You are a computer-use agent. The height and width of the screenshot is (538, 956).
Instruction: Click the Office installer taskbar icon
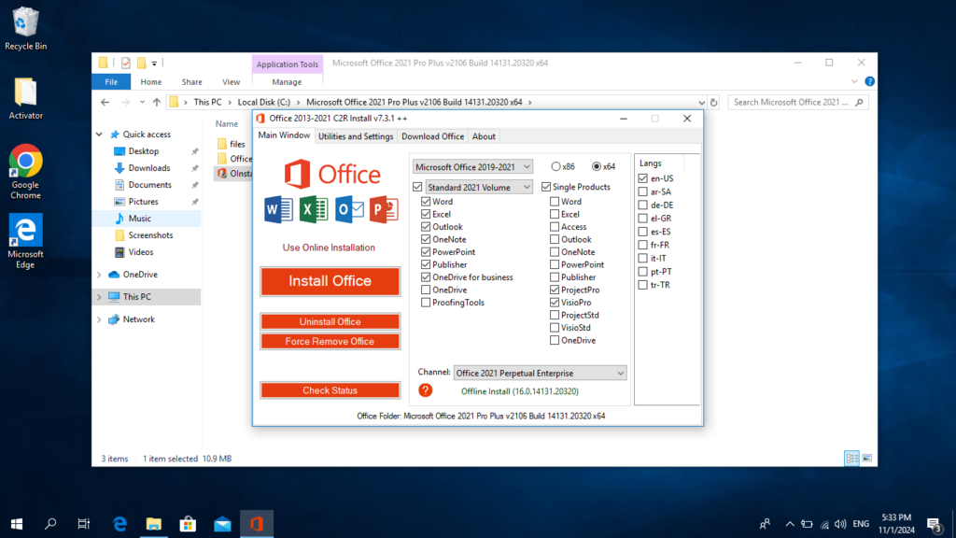(257, 524)
